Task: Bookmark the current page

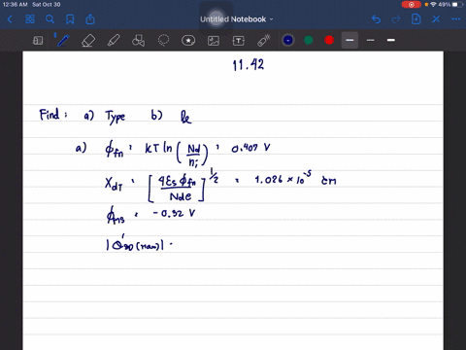Action: tap(70, 19)
